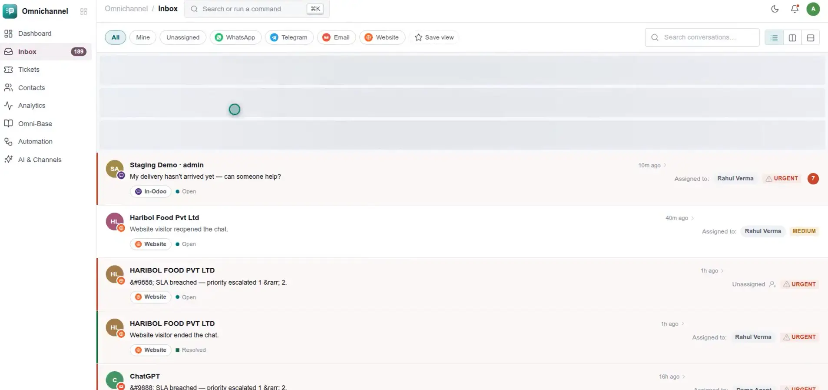Click Save view star button

434,37
